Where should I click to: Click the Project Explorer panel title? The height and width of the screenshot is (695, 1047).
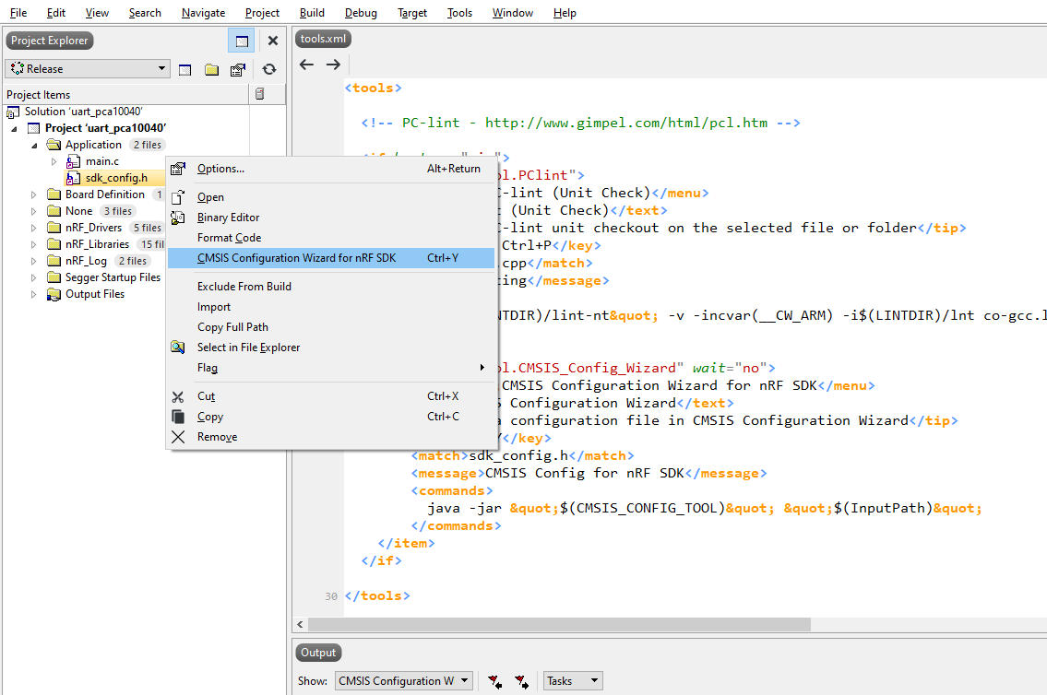50,41
